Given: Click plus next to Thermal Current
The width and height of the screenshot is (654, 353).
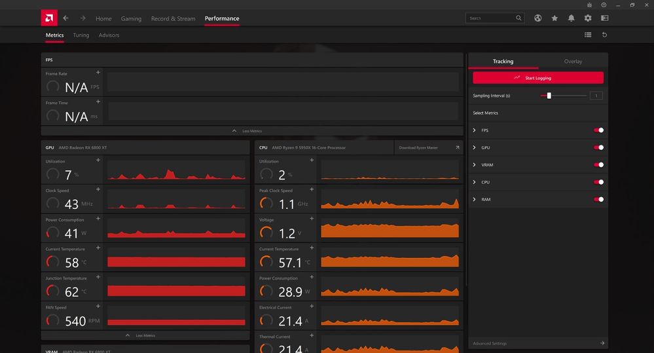Looking at the screenshot, I should 312,335.
